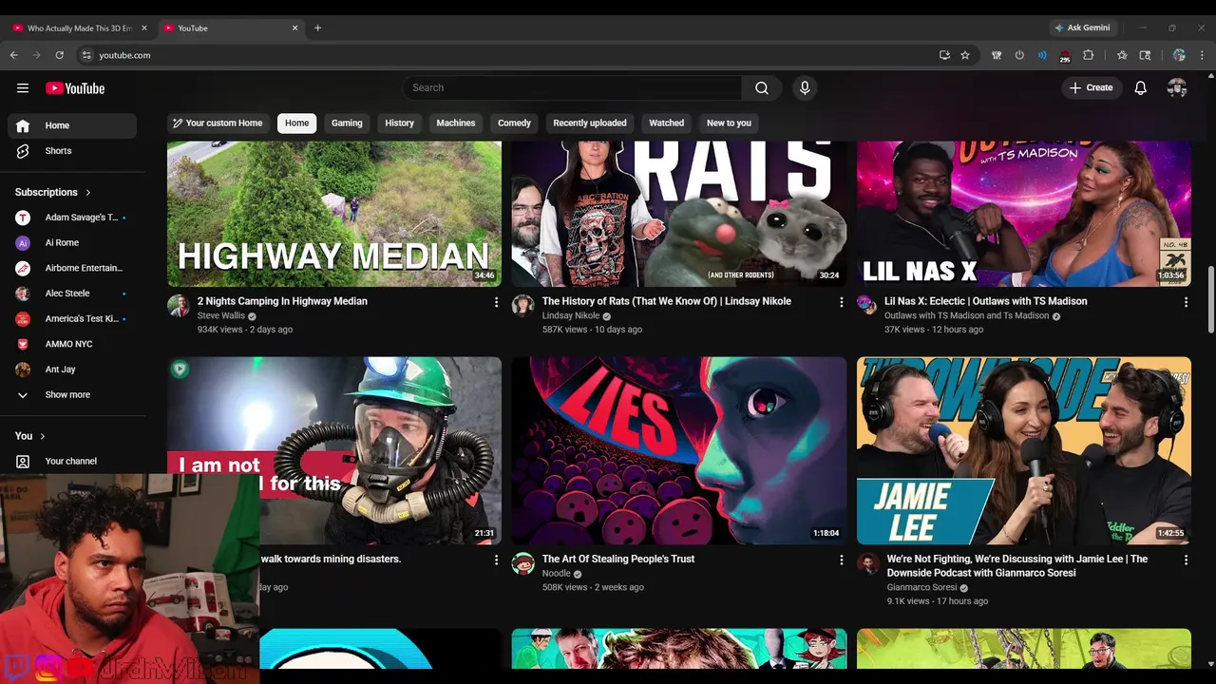Click inside the YouTube search field
The width and height of the screenshot is (1216, 684).
pyautogui.click(x=572, y=88)
